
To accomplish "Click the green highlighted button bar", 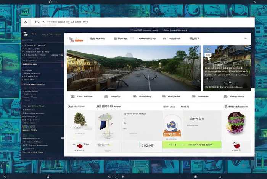I will (x=192, y=145).
